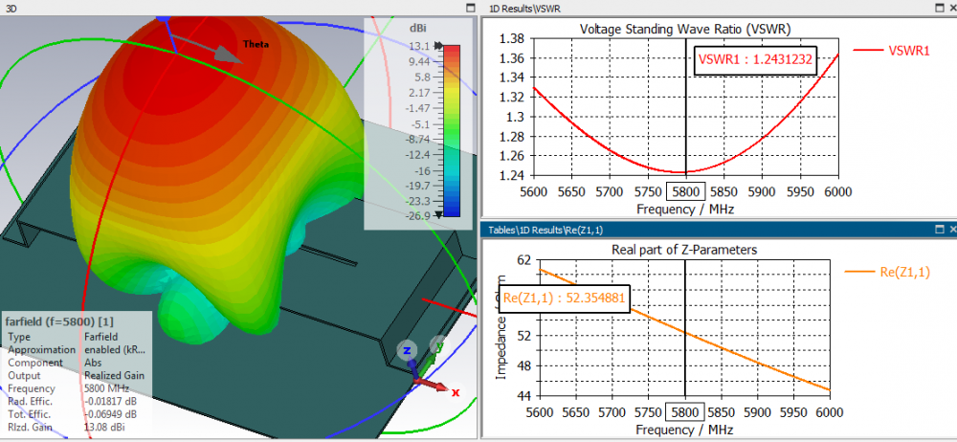Select the color ramp upper limit arrow
This screenshot has height=442, width=957.
point(438,46)
